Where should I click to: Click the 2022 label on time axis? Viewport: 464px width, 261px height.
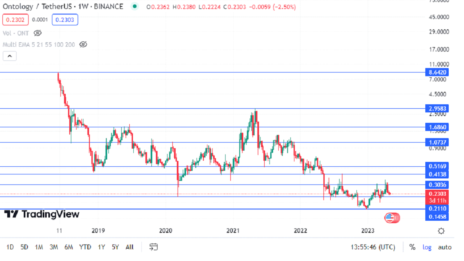pyautogui.click(x=300, y=230)
